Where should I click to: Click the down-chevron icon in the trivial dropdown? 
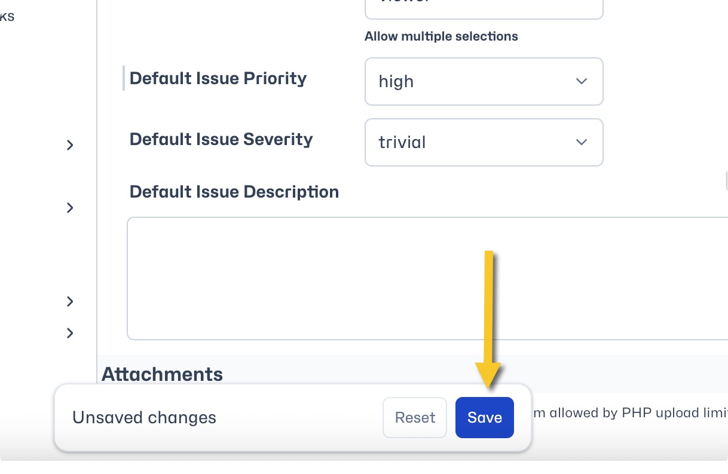click(581, 142)
